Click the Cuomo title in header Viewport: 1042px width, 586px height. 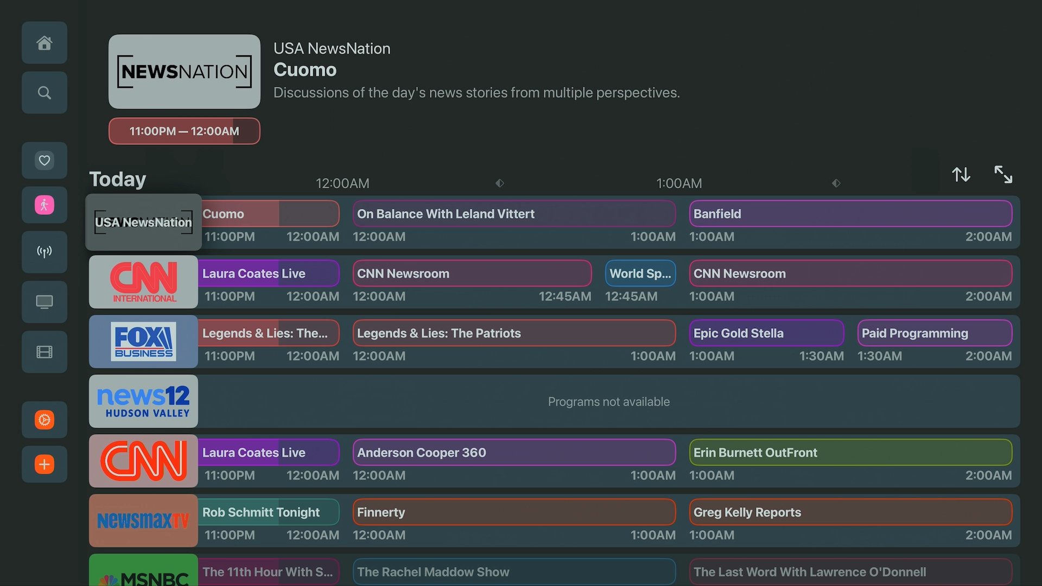[305, 70]
